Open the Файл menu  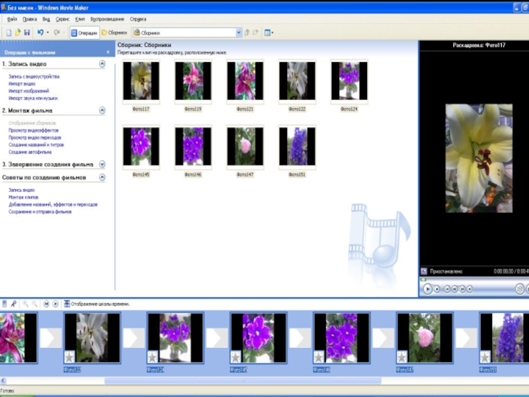coord(11,19)
